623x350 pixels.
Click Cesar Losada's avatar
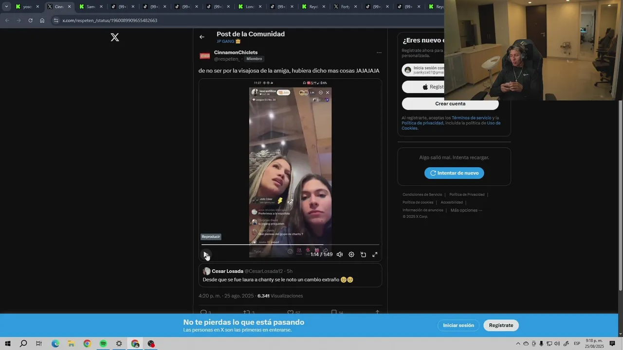coord(207,271)
